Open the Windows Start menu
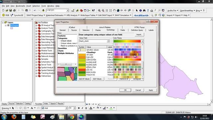 (4, 117)
